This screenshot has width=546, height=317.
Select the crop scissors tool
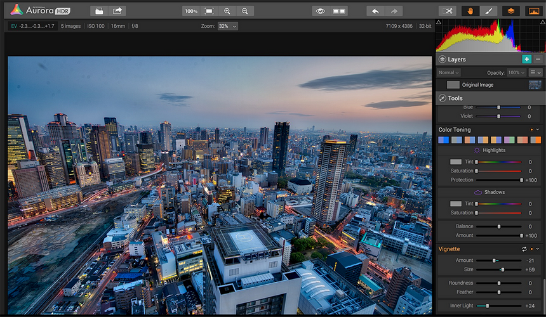[x=448, y=11]
